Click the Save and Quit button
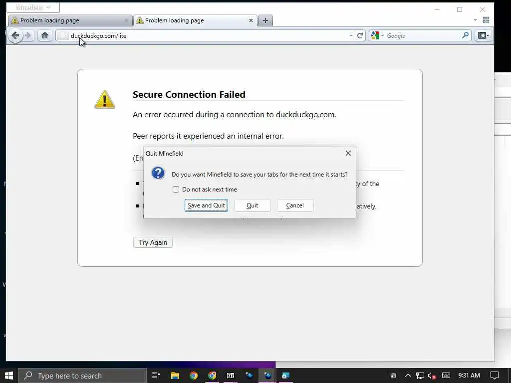511x383 pixels. point(206,205)
